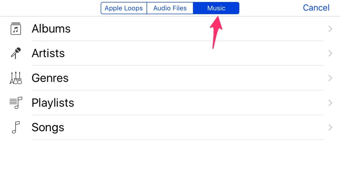The width and height of the screenshot is (340, 191).
Task: Expand the Genres row chevron
Action: [330, 78]
